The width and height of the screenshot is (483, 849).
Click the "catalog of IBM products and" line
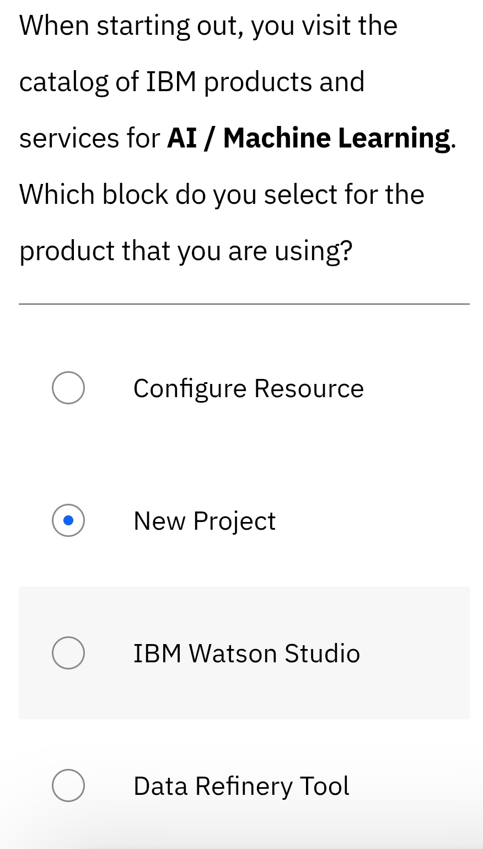click(x=191, y=82)
